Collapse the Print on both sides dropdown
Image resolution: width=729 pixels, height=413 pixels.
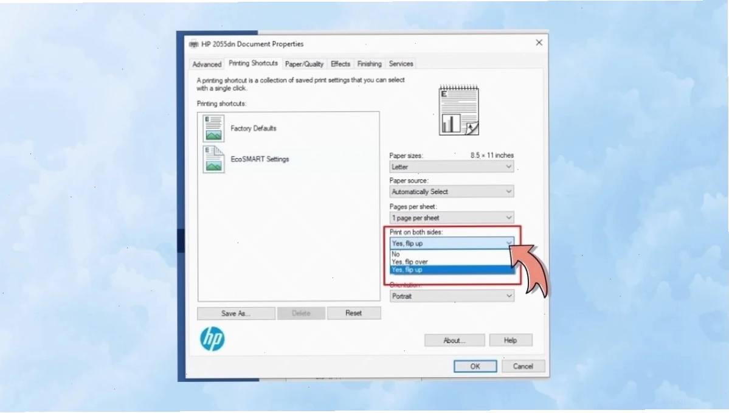[451, 243]
